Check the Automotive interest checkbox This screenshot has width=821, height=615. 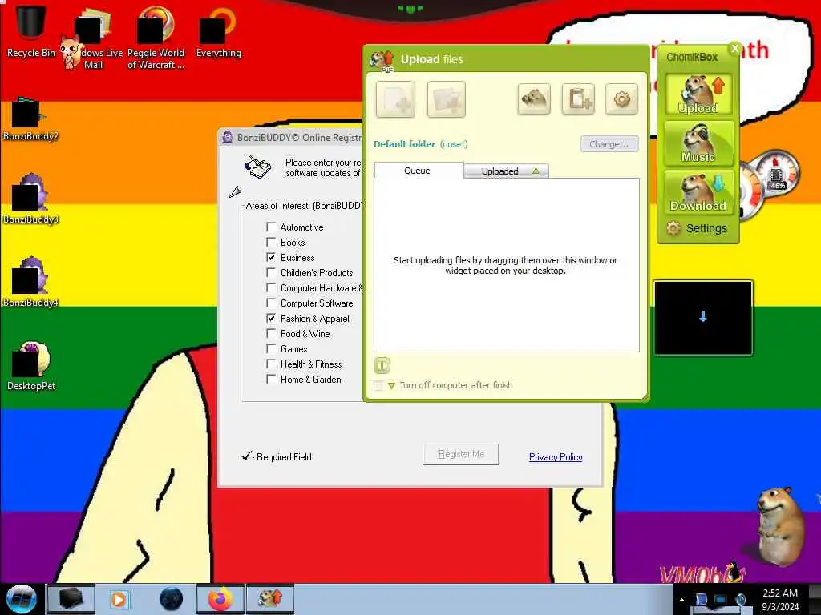click(x=271, y=227)
